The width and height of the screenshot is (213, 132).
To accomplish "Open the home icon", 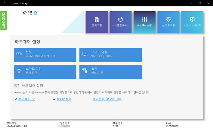I will pos(25,13).
